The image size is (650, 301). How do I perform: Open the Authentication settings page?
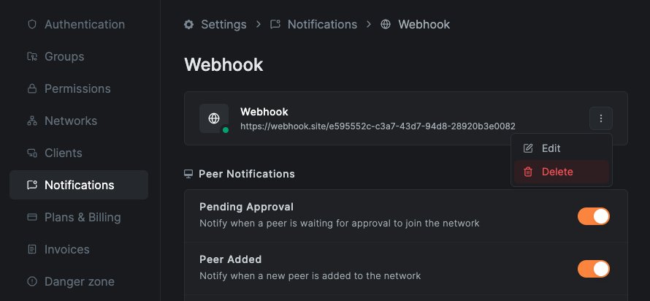pyautogui.click(x=84, y=24)
